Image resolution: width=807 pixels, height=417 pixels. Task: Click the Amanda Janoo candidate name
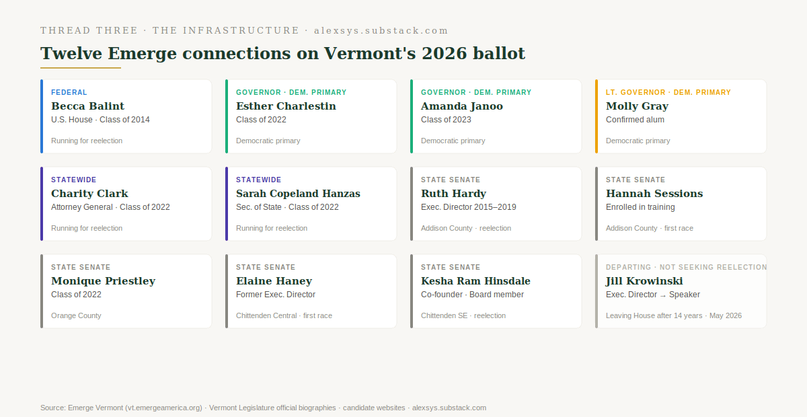point(462,106)
